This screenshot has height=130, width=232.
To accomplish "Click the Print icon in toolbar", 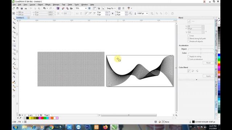I will click(x=26, y=8).
